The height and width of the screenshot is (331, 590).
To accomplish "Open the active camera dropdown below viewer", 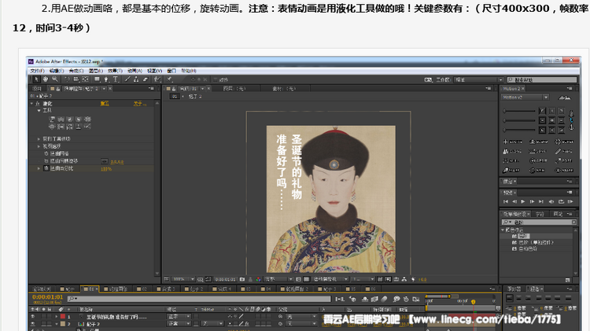I will (x=330, y=279).
